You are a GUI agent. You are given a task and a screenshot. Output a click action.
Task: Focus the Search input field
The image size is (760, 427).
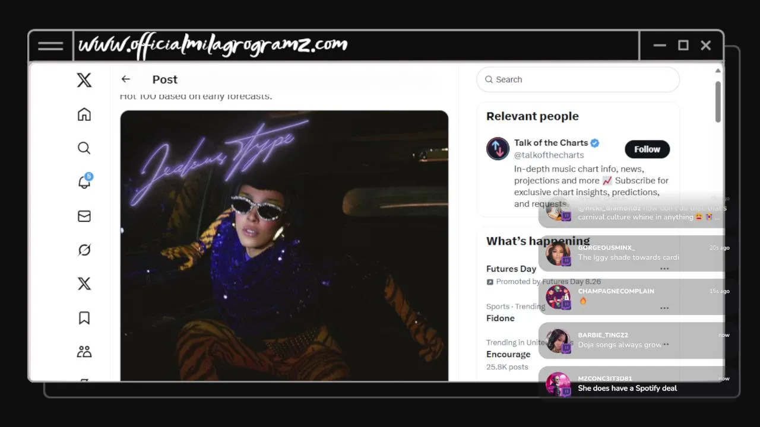click(578, 79)
